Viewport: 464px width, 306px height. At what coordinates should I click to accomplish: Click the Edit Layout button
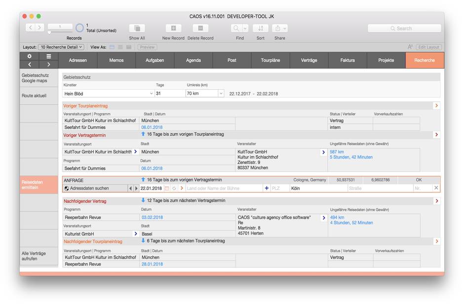pos(428,47)
